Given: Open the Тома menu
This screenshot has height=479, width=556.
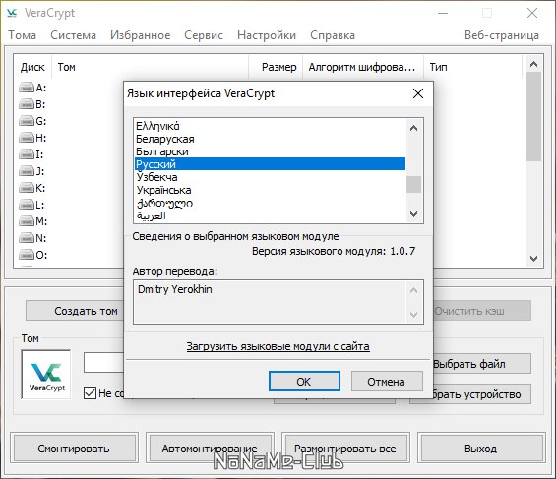Looking at the screenshot, I should pyautogui.click(x=22, y=35).
